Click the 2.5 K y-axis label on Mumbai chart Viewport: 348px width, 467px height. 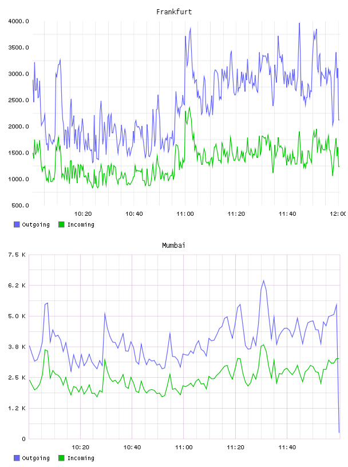(x=17, y=377)
